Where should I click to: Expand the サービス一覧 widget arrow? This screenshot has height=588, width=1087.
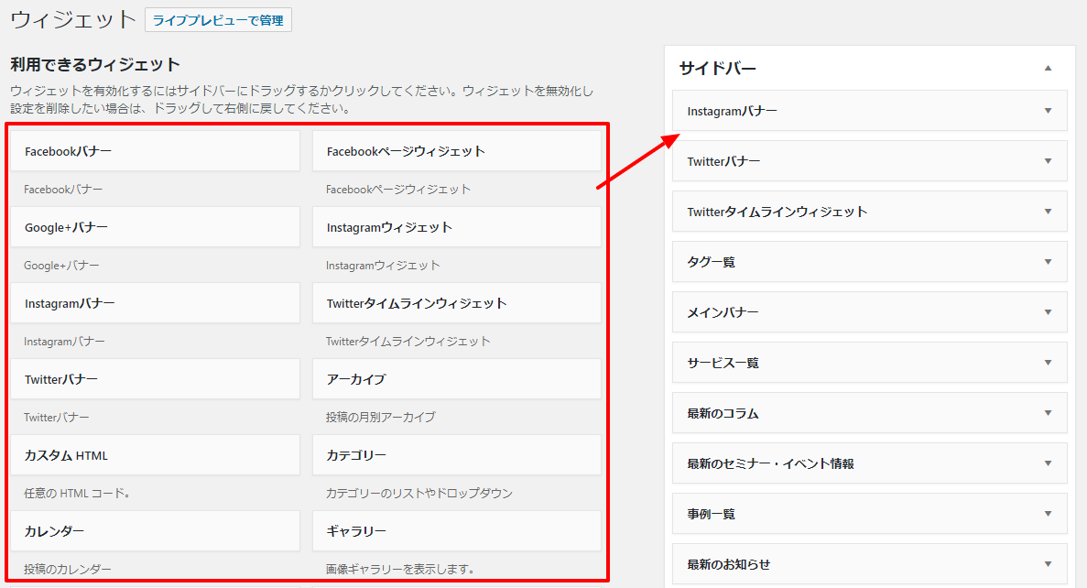click(x=1049, y=363)
